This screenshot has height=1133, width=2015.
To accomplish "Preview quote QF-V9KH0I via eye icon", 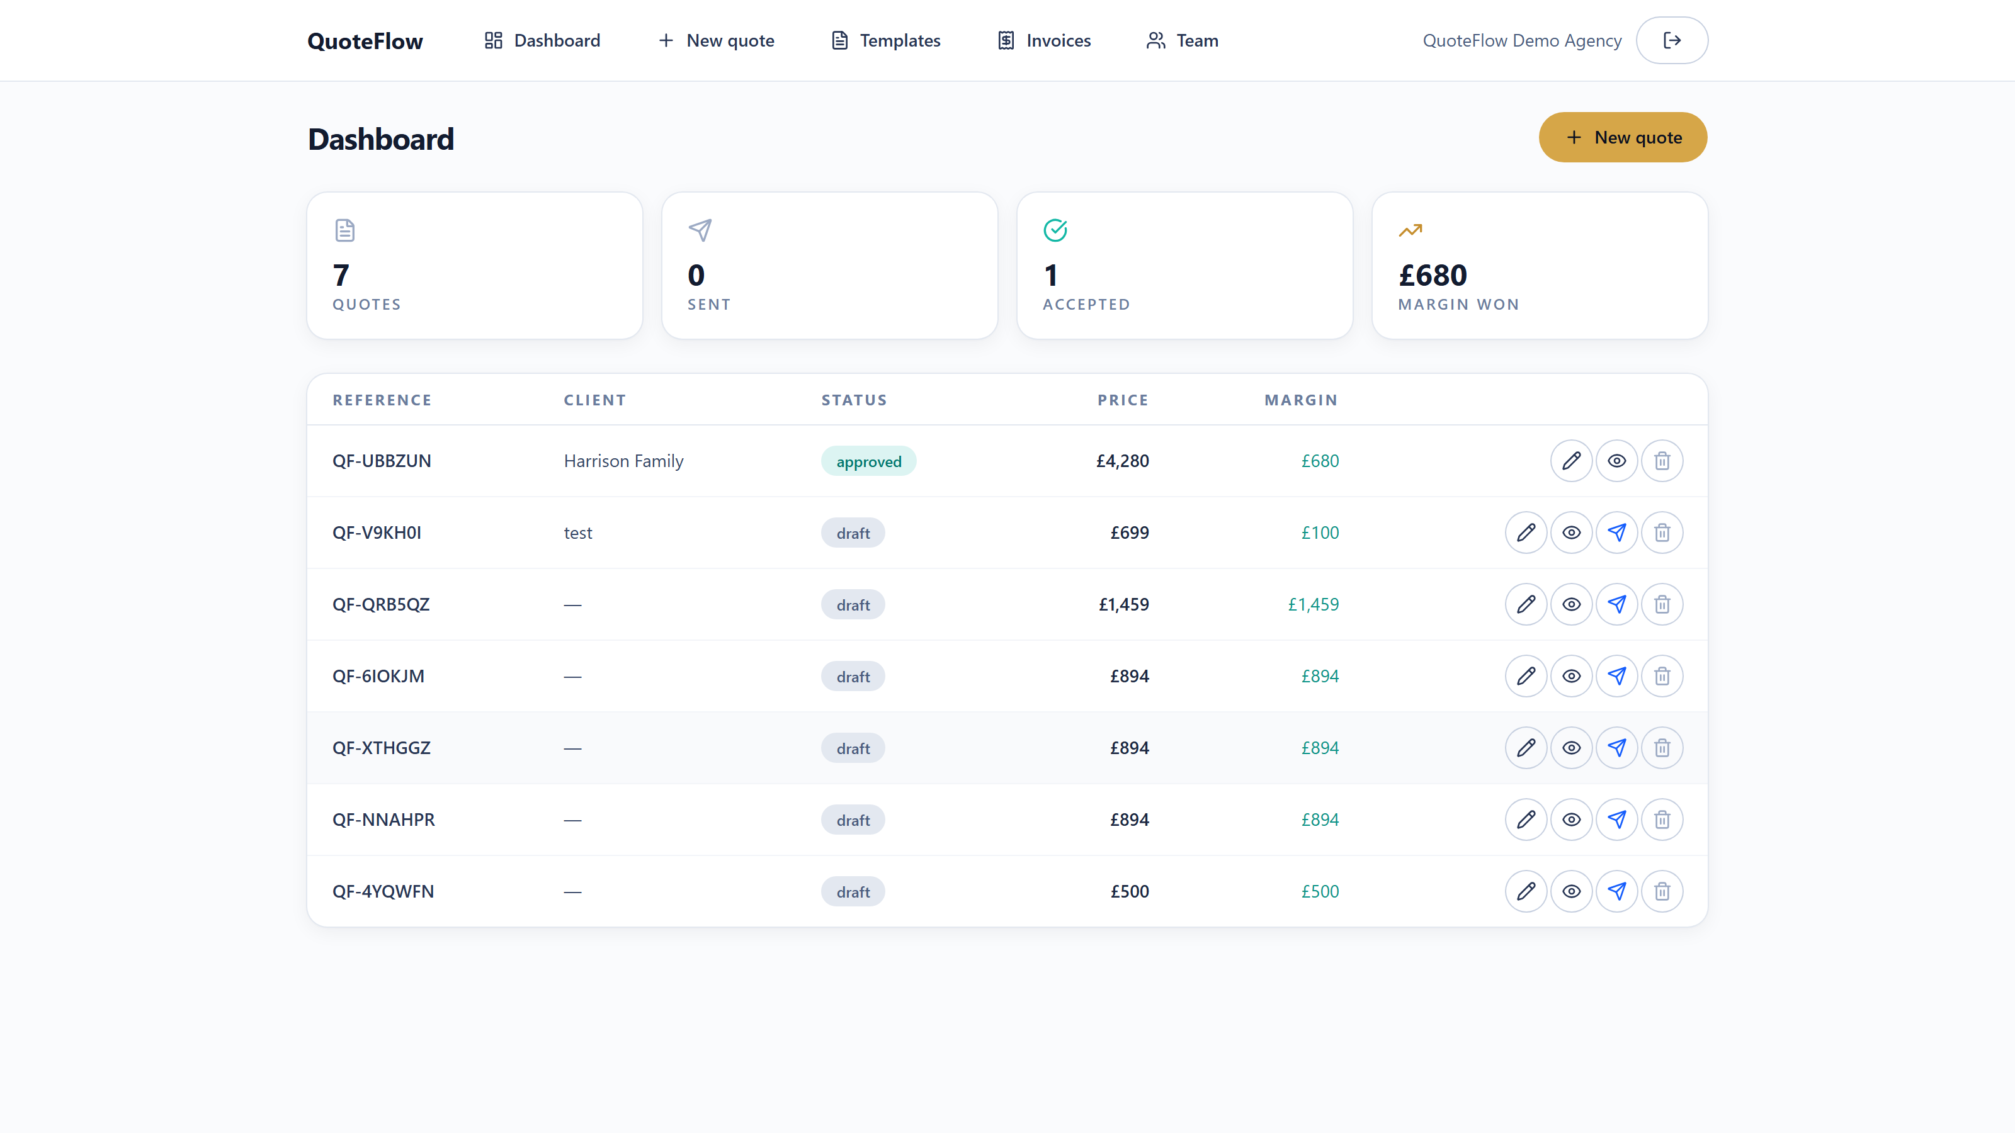I will (x=1570, y=533).
